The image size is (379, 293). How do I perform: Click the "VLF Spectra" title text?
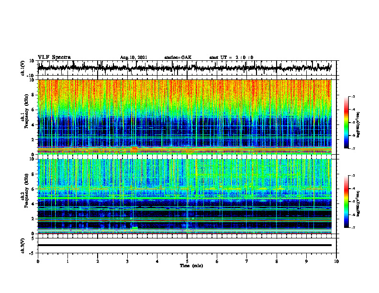(x=54, y=57)
